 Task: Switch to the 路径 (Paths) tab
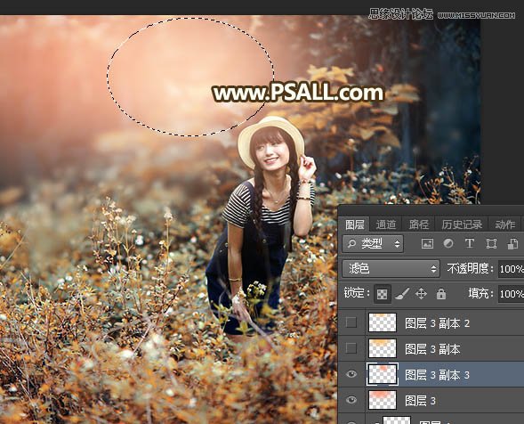tap(419, 224)
